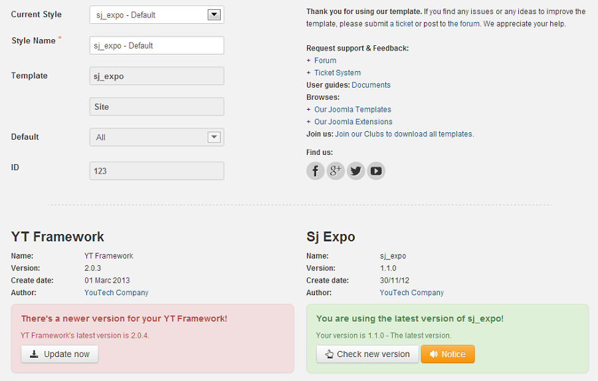Image resolution: width=598 pixels, height=381 pixels.
Task: Open YouTech Company link under Sj Expo
Action: click(411, 293)
